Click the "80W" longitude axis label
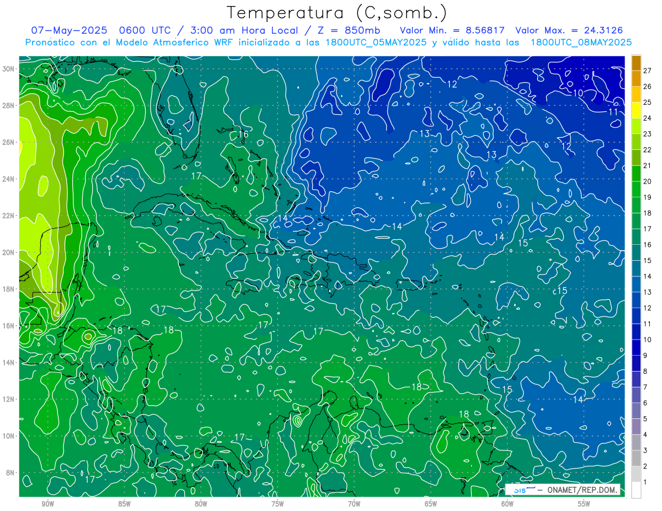 click(x=201, y=504)
